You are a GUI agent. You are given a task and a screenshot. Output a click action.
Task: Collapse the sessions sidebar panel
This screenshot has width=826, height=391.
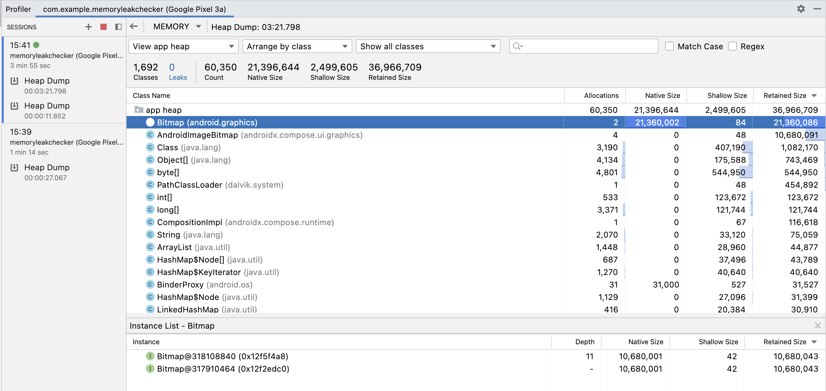tap(118, 27)
